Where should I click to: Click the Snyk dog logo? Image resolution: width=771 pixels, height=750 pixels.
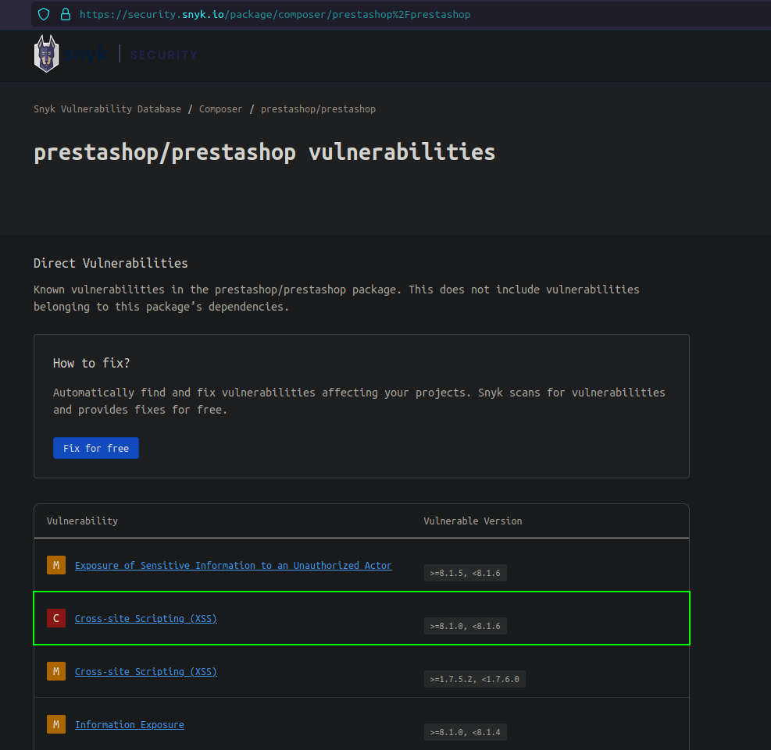[x=47, y=55]
